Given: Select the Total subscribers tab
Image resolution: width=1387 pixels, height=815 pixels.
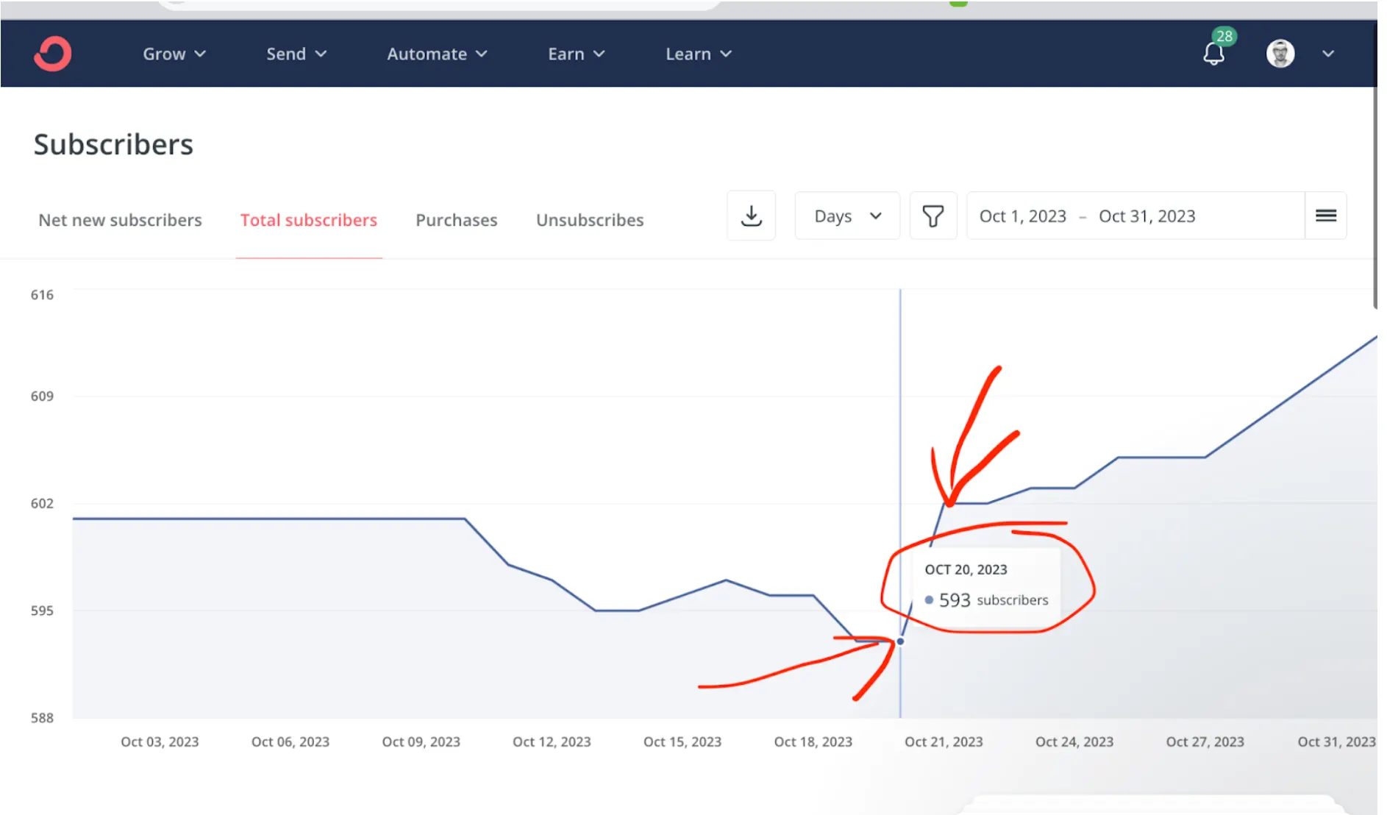Looking at the screenshot, I should pos(308,220).
